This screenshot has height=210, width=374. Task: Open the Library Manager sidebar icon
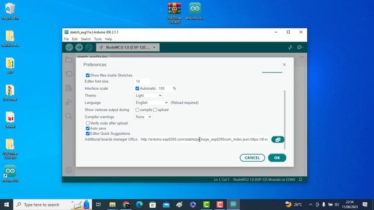[69, 88]
